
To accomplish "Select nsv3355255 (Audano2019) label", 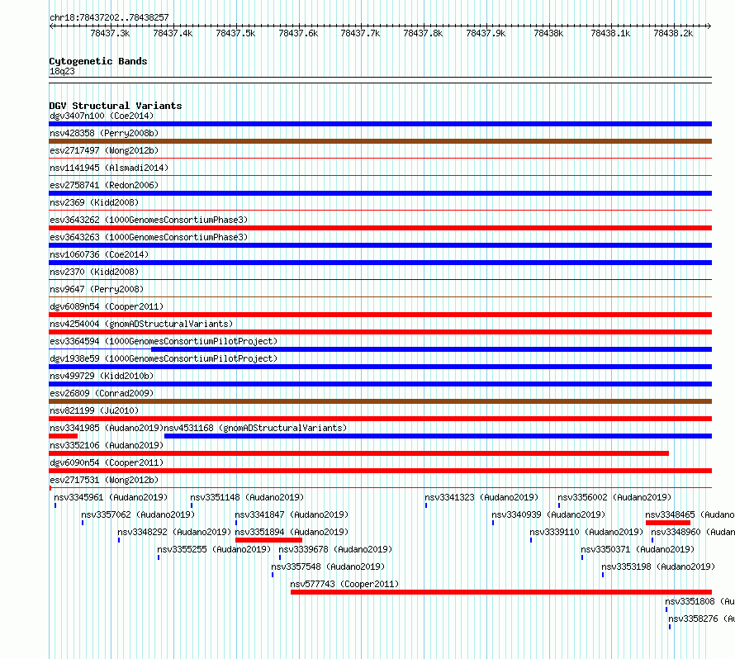I will 214,549.
